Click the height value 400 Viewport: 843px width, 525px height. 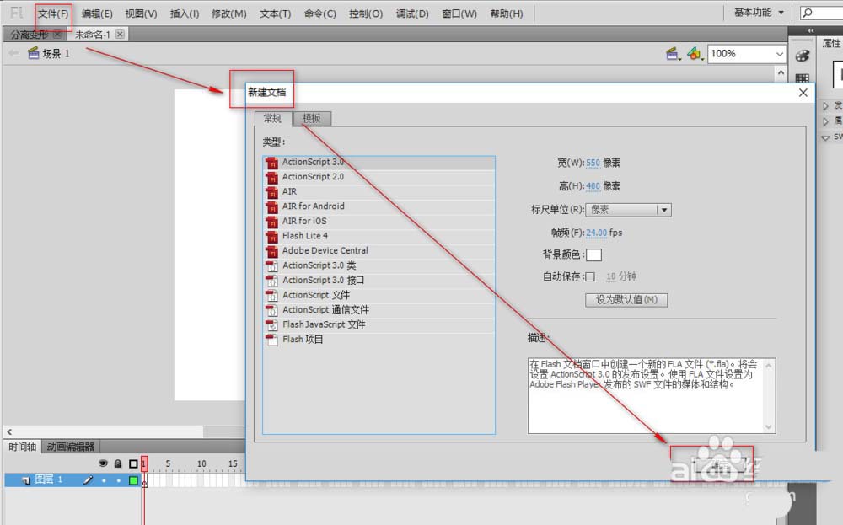point(593,186)
